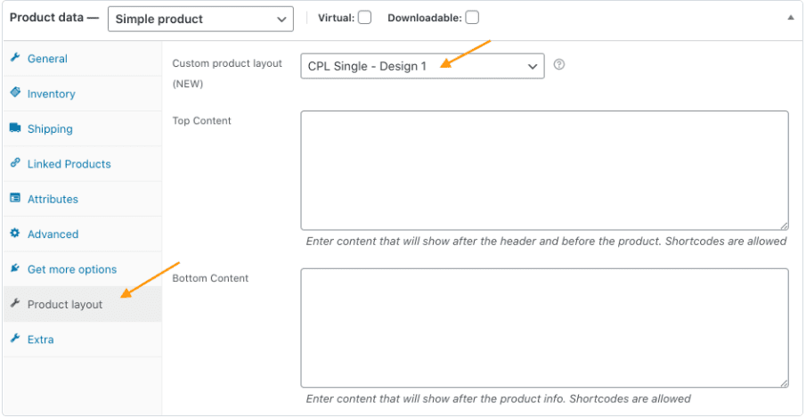806x418 pixels.
Task: Click the Advanced gear icon
Action: (x=15, y=234)
